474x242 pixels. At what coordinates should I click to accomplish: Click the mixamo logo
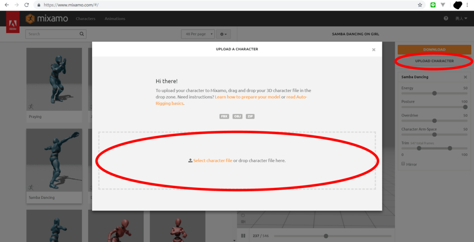[47, 19]
